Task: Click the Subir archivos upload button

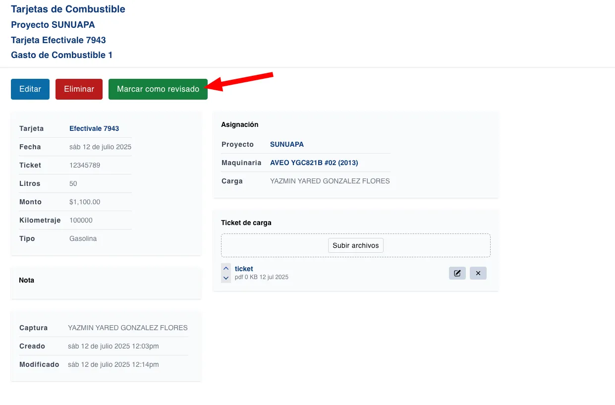Action: tap(355, 245)
